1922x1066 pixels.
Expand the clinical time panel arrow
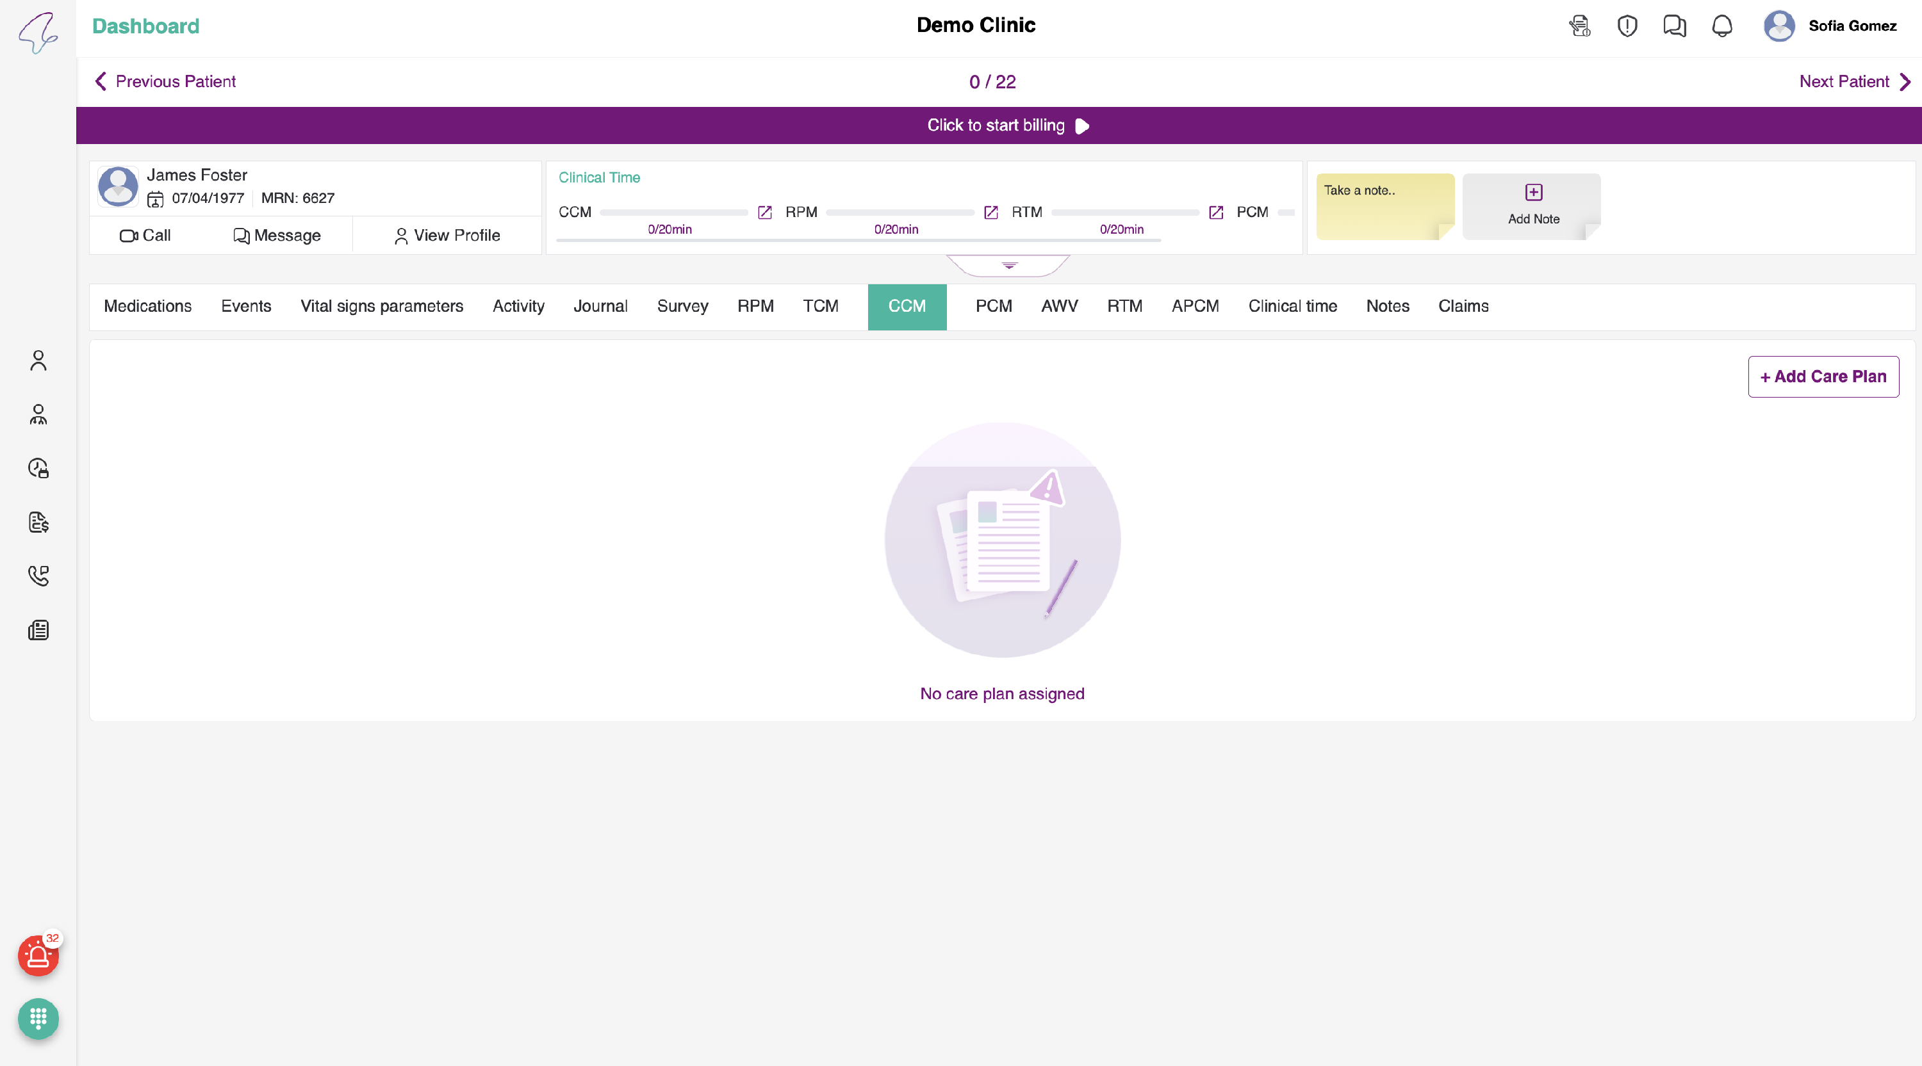pos(1009,266)
